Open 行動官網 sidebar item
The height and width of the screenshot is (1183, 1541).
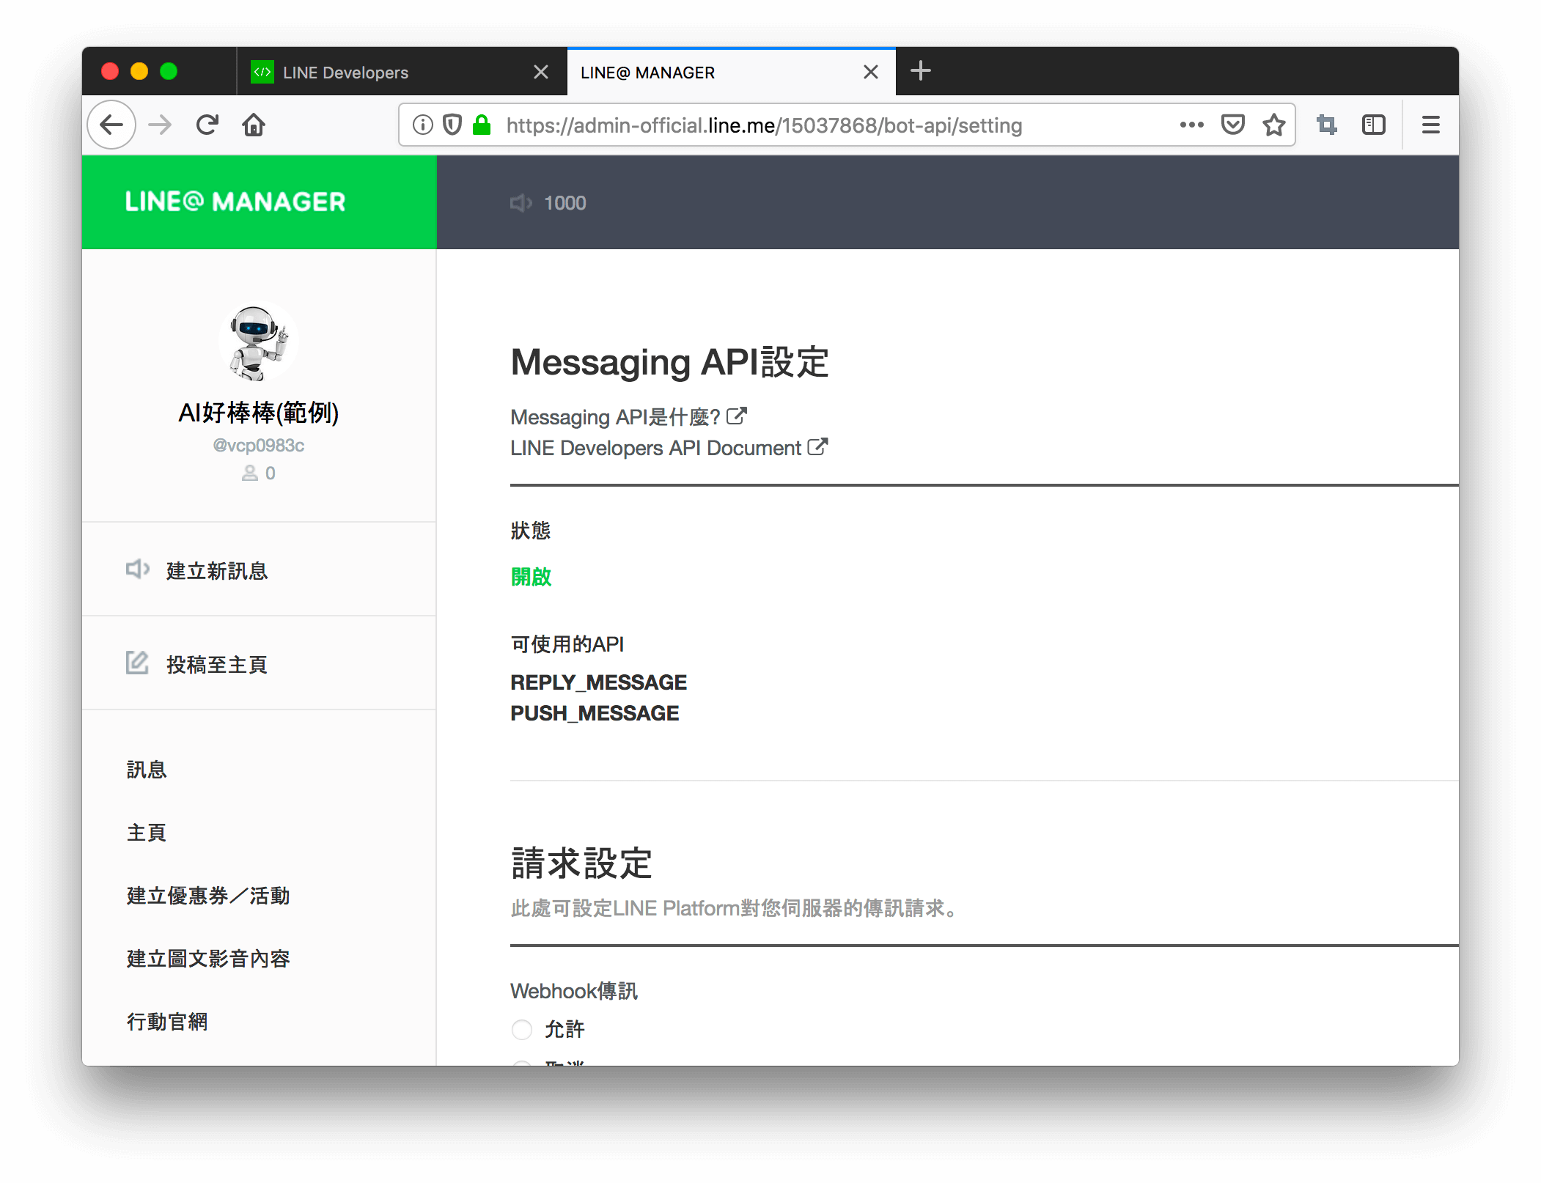point(167,1022)
